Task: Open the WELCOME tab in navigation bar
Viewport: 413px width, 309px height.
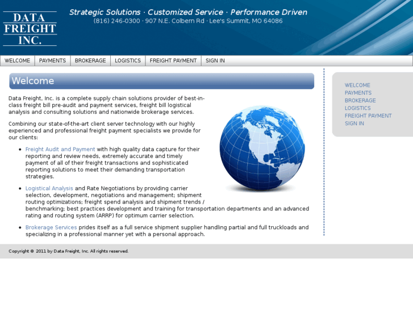Action: point(18,61)
